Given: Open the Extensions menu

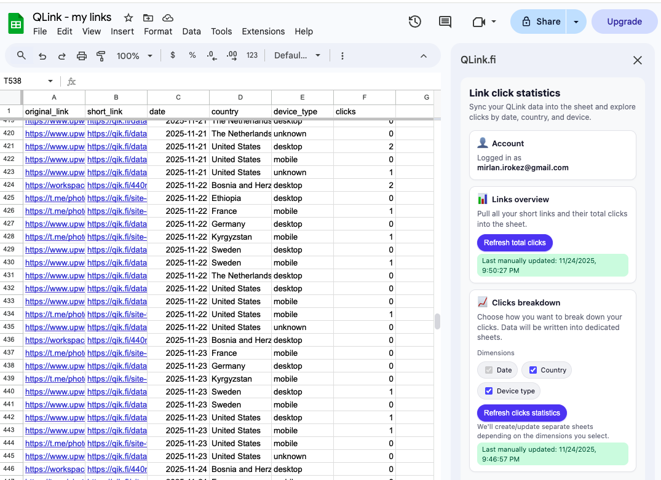Looking at the screenshot, I should [x=263, y=31].
